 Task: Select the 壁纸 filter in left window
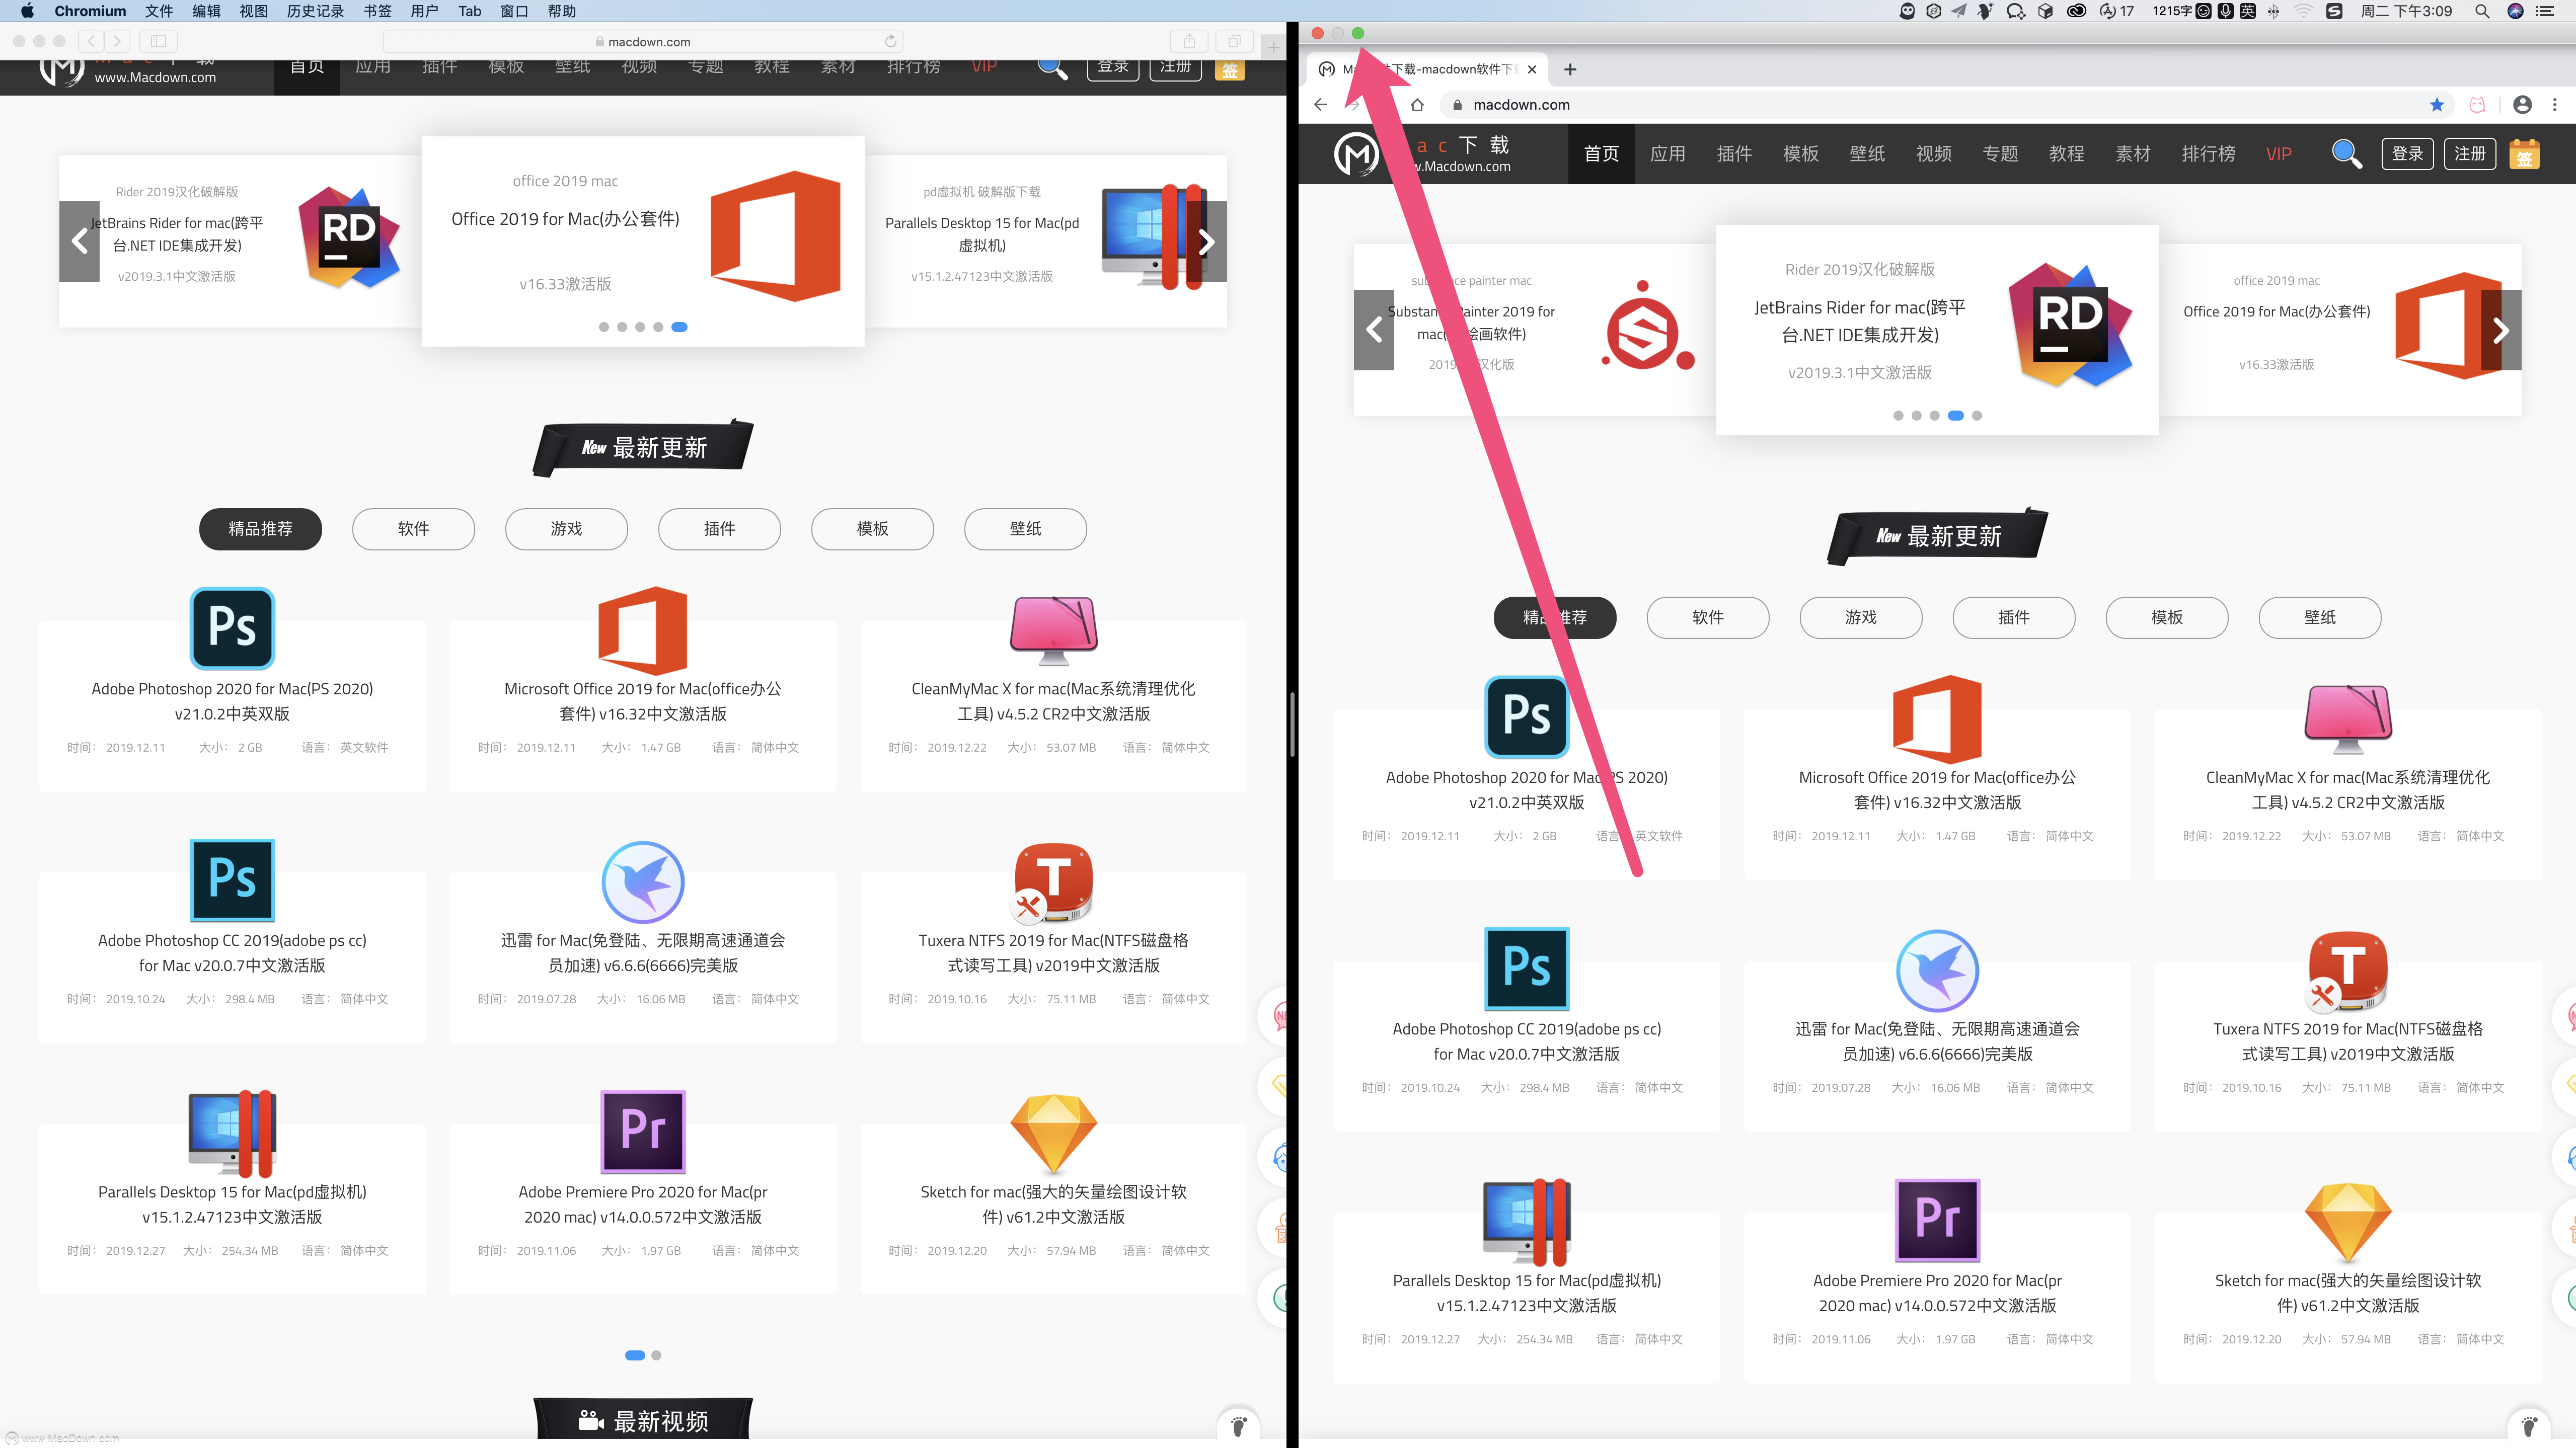1025,529
